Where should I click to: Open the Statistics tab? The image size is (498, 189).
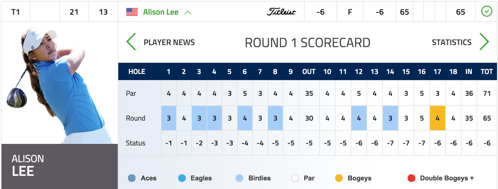(452, 42)
